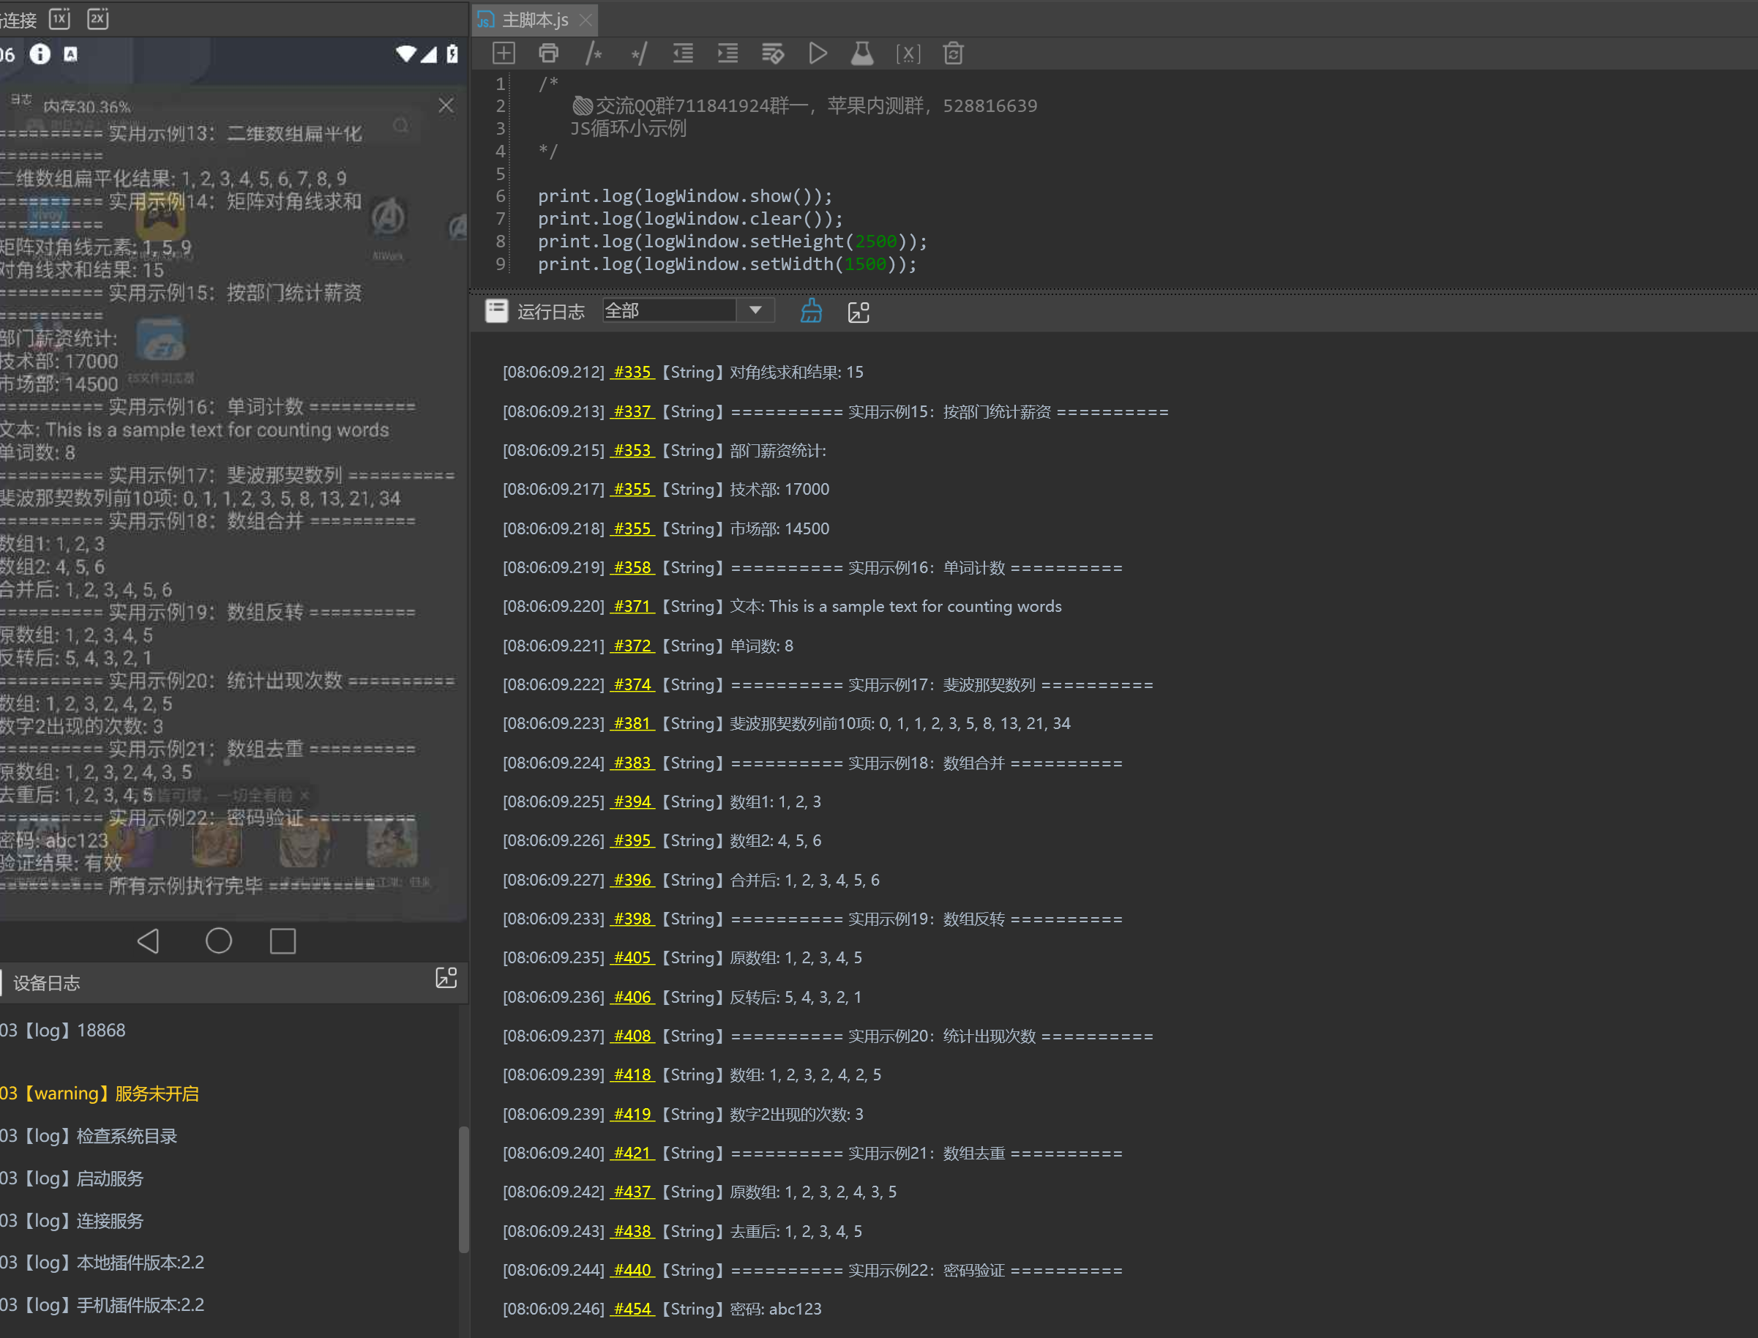Click the print icon in toolbar

coord(549,53)
